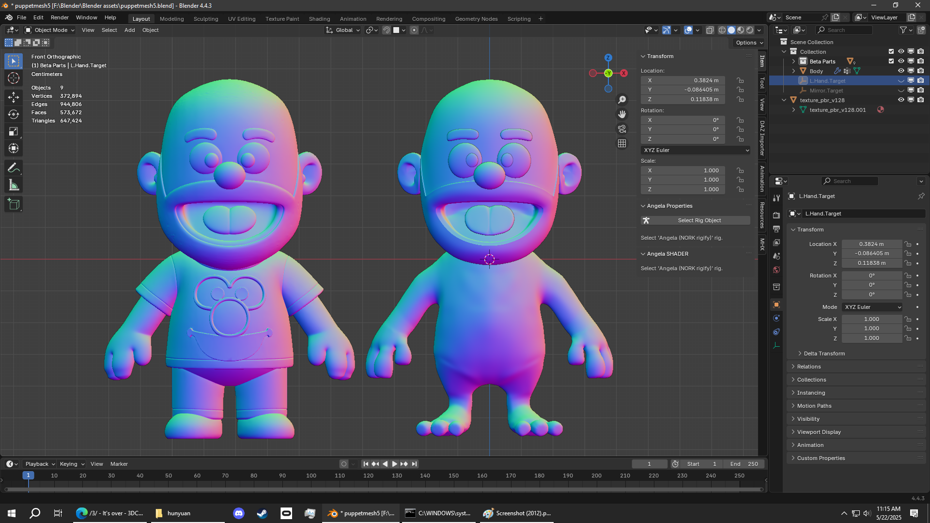Switch to the Geometry Nodes workspace tab
The height and width of the screenshot is (523, 930).
476,19
